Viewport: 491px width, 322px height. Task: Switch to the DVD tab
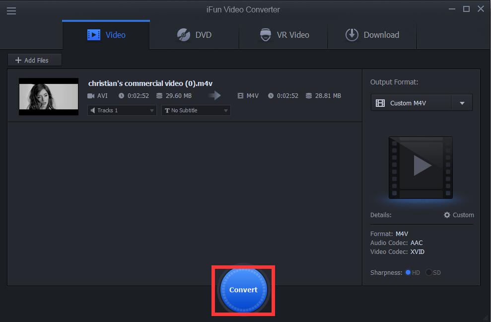pyautogui.click(x=194, y=35)
